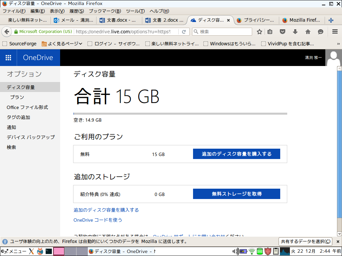Open the OneDrive コードを使う link
The image size is (342, 256).
click(98, 220)
